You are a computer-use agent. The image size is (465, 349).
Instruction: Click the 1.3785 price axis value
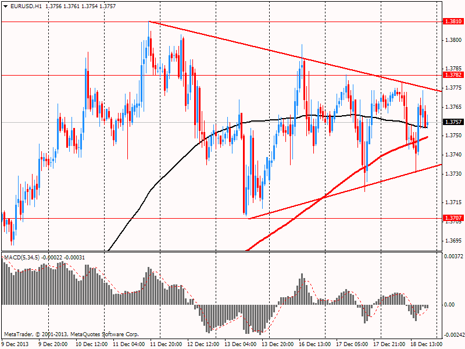(453, 69)
